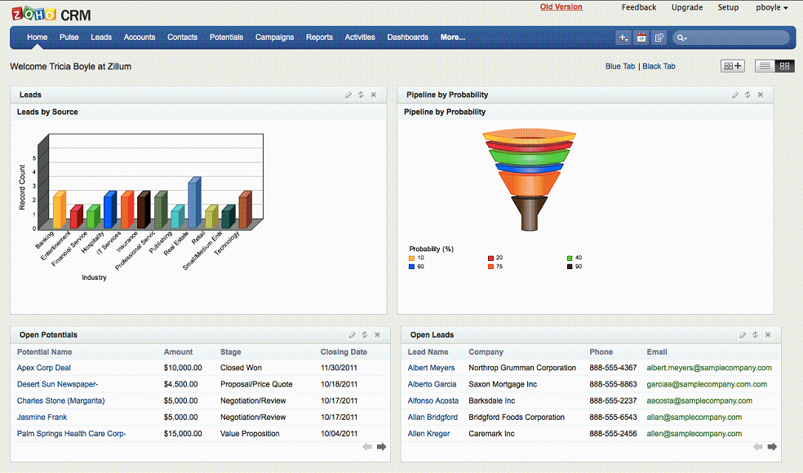
Task: Open Setup
Action: pyautogui.click(x=728, y=7)
